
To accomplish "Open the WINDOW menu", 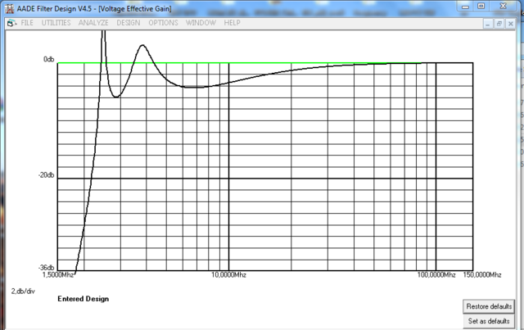I will point(201,23).
